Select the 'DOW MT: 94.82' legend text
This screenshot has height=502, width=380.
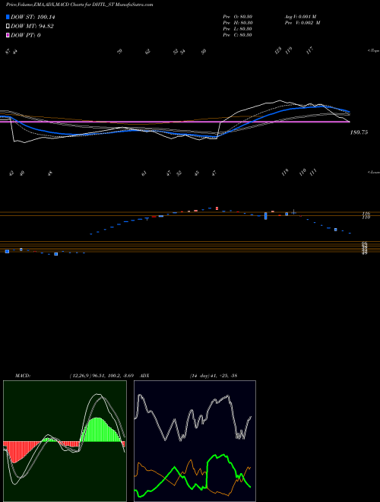pyautogui.click(x=32, y=27)
